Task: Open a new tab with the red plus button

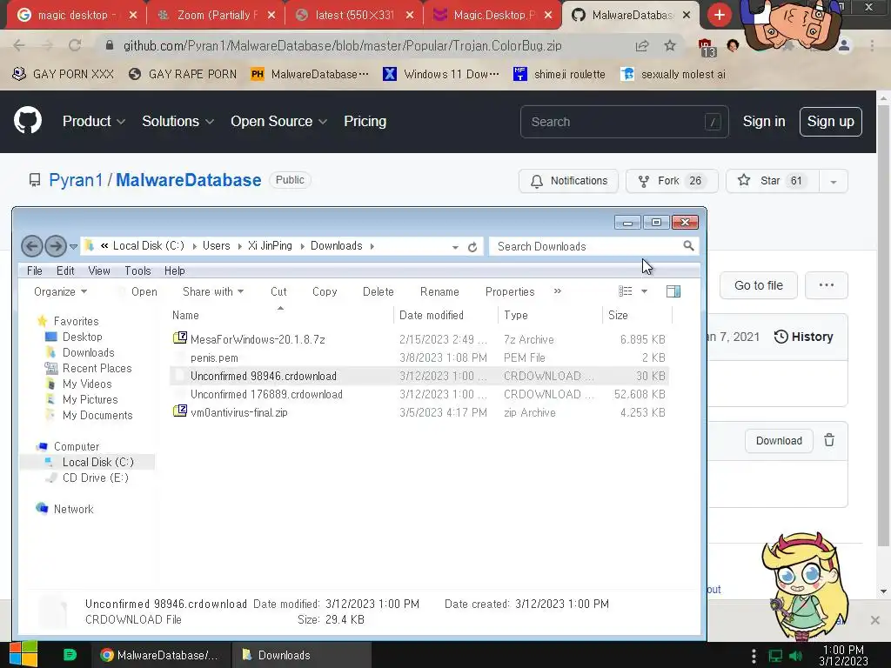Action: point(720,15)
